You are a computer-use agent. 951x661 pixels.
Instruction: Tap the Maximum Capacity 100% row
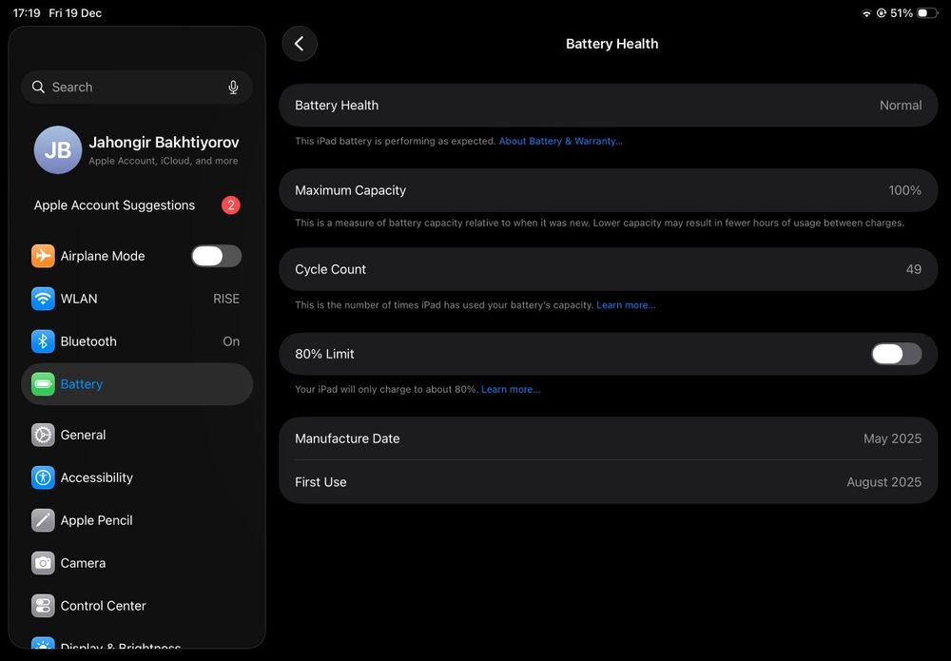(609, 190)
